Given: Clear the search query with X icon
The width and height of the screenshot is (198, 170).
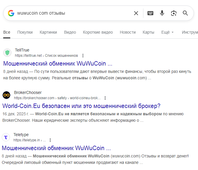Looking at the screenshot, I should click(136, 13).
